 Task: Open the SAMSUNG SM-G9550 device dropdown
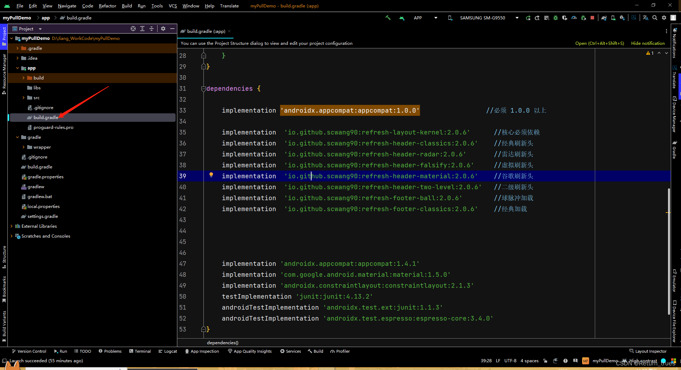coord(484,18)
